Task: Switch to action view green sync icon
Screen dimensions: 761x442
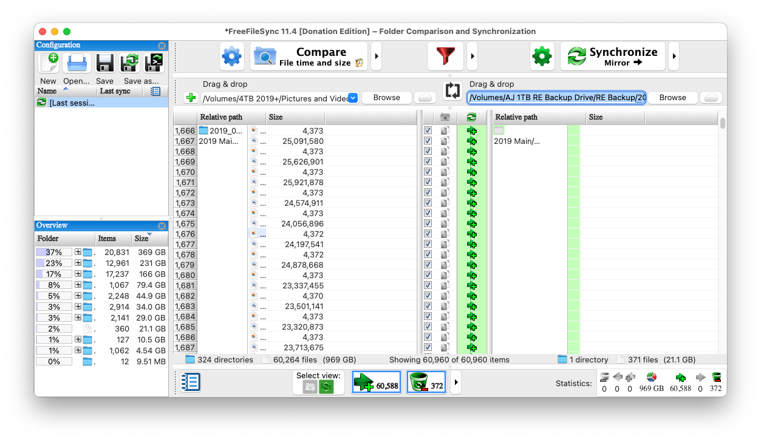Action: click(327, 387)
